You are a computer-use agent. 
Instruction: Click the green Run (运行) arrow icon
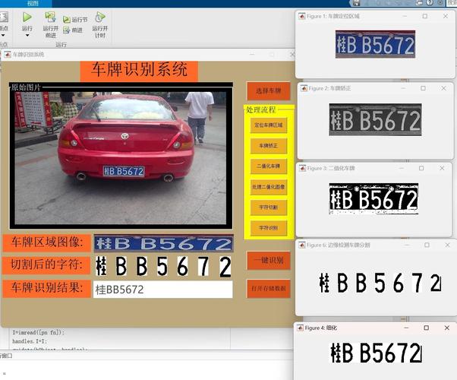pos(27,16)
